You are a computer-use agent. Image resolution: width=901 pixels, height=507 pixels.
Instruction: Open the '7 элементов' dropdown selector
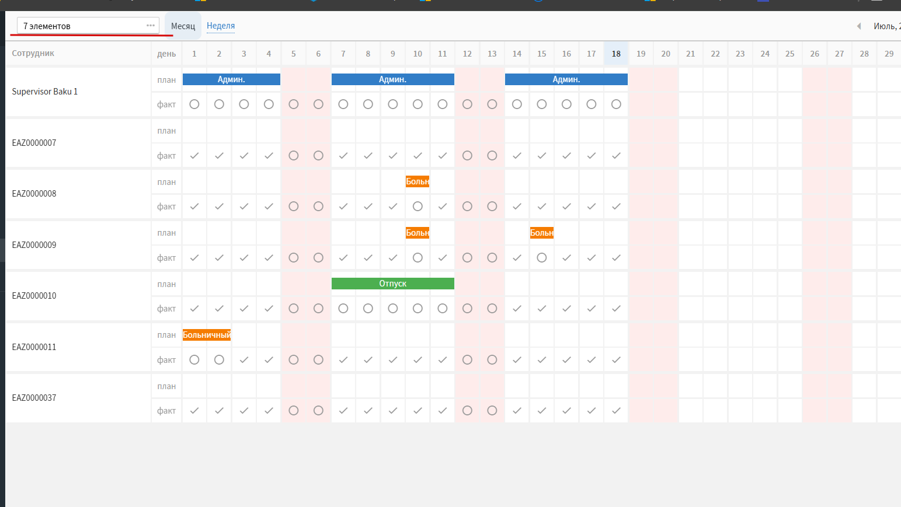88,26
